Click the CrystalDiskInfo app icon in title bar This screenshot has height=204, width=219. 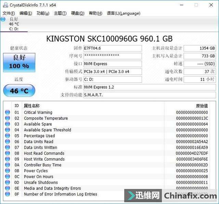pos(5,5)
